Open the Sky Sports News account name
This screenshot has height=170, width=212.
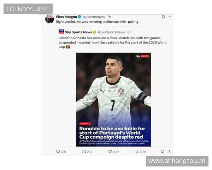[78, 32]
